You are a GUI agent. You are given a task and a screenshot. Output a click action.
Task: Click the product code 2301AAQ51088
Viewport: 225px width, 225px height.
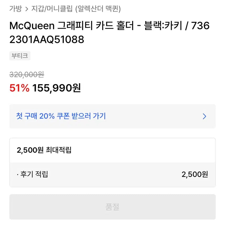(x=47, y=39)
